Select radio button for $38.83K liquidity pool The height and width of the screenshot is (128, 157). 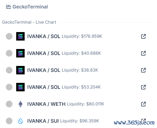tap(9, 70)
